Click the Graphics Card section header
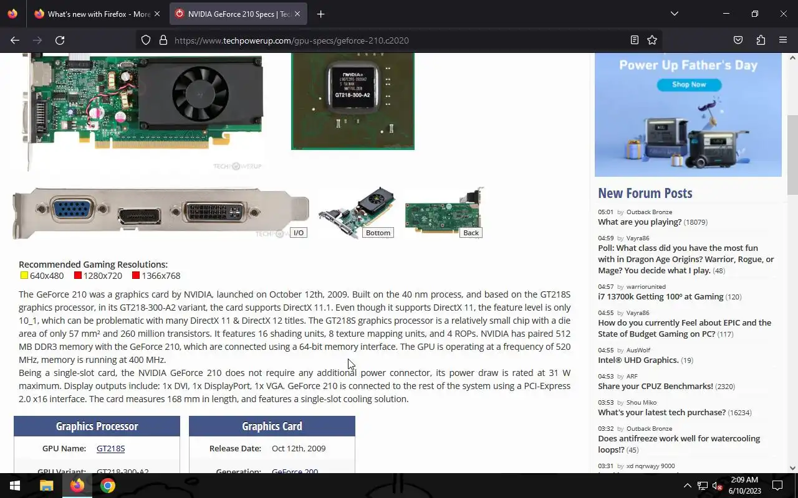This screenshot has height=498, width=798. click(272, 426)
